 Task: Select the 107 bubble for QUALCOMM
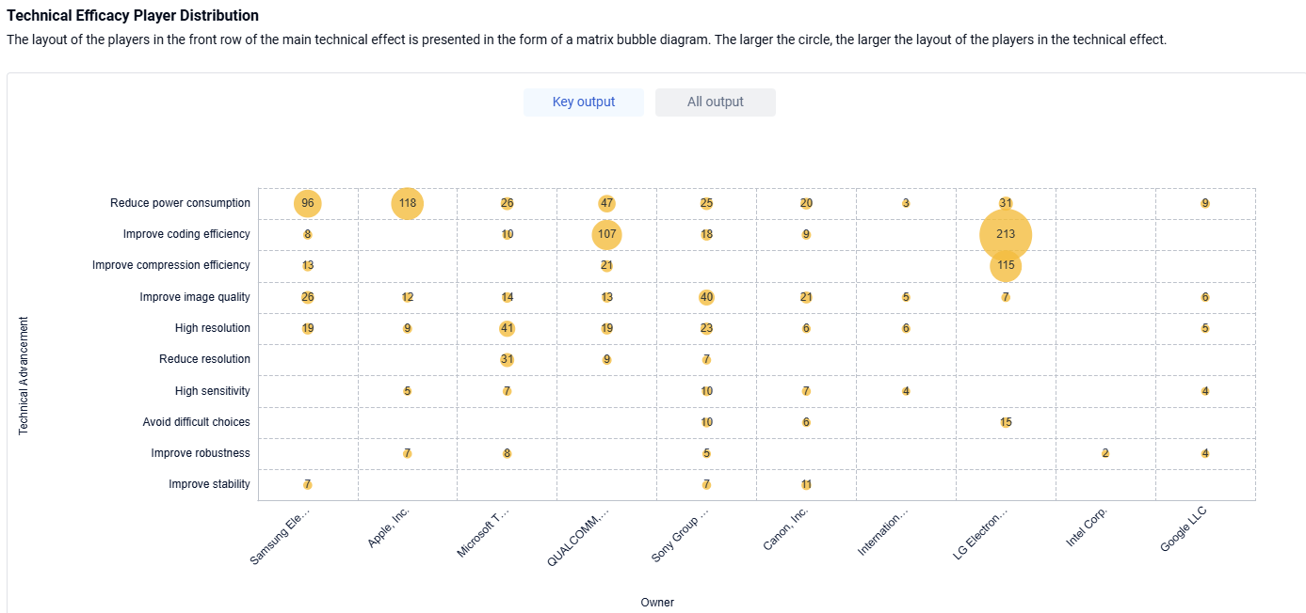pyautogui.click(x=607, y=234)
